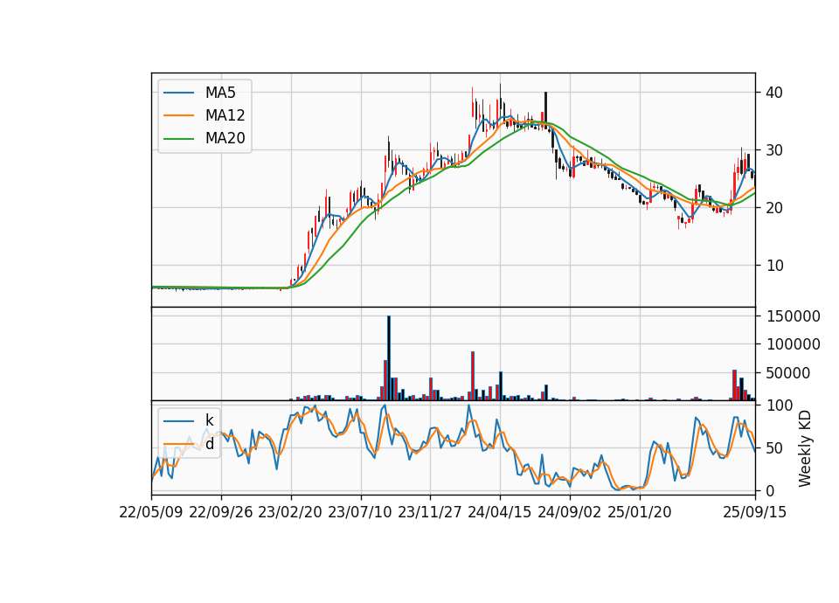Click the MA20 legend label
Viewport: 839px width, 603px height.
[225, 138]
